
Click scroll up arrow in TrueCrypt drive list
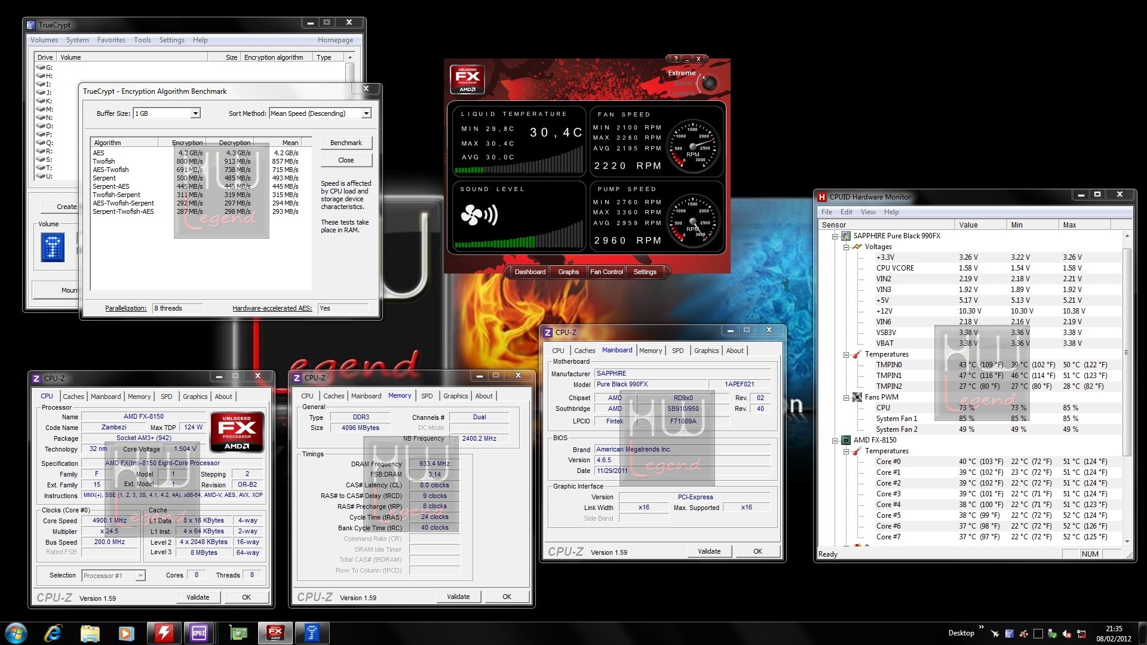350,57
